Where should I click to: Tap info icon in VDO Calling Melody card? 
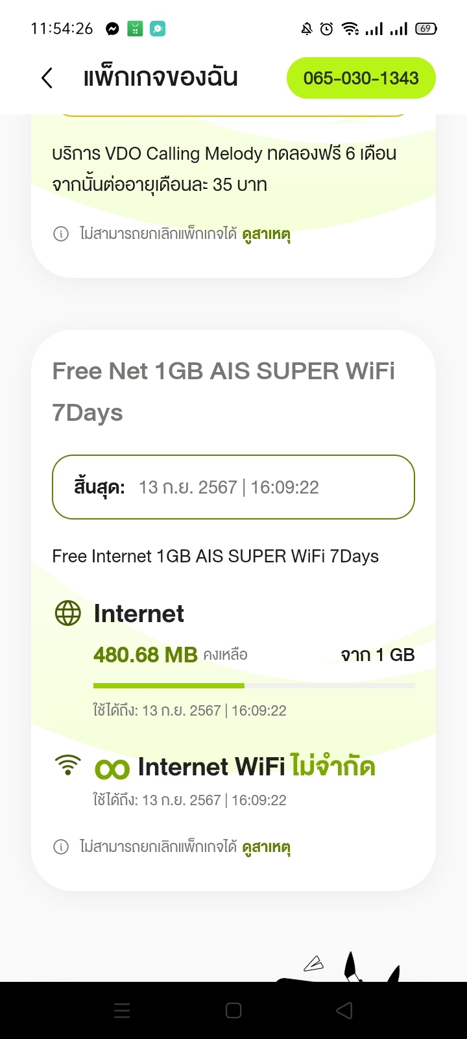[x=61, y=234]
